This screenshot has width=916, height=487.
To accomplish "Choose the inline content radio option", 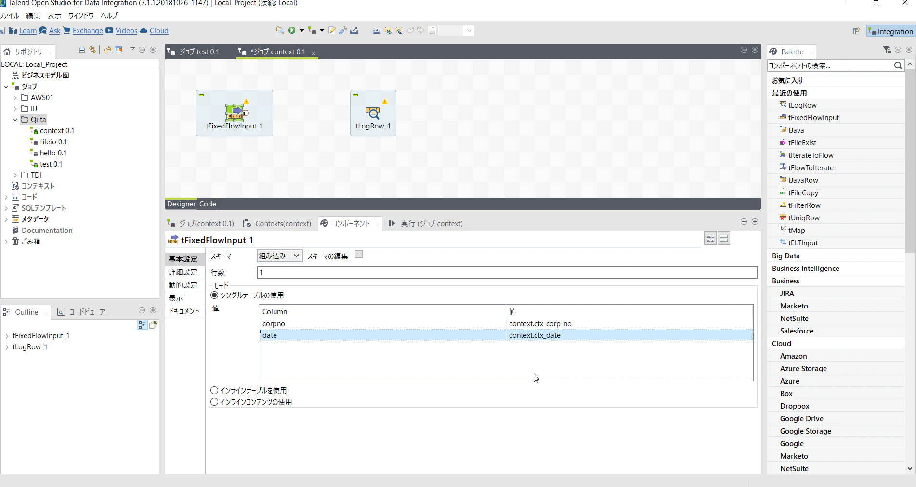I will coord(214,402).
